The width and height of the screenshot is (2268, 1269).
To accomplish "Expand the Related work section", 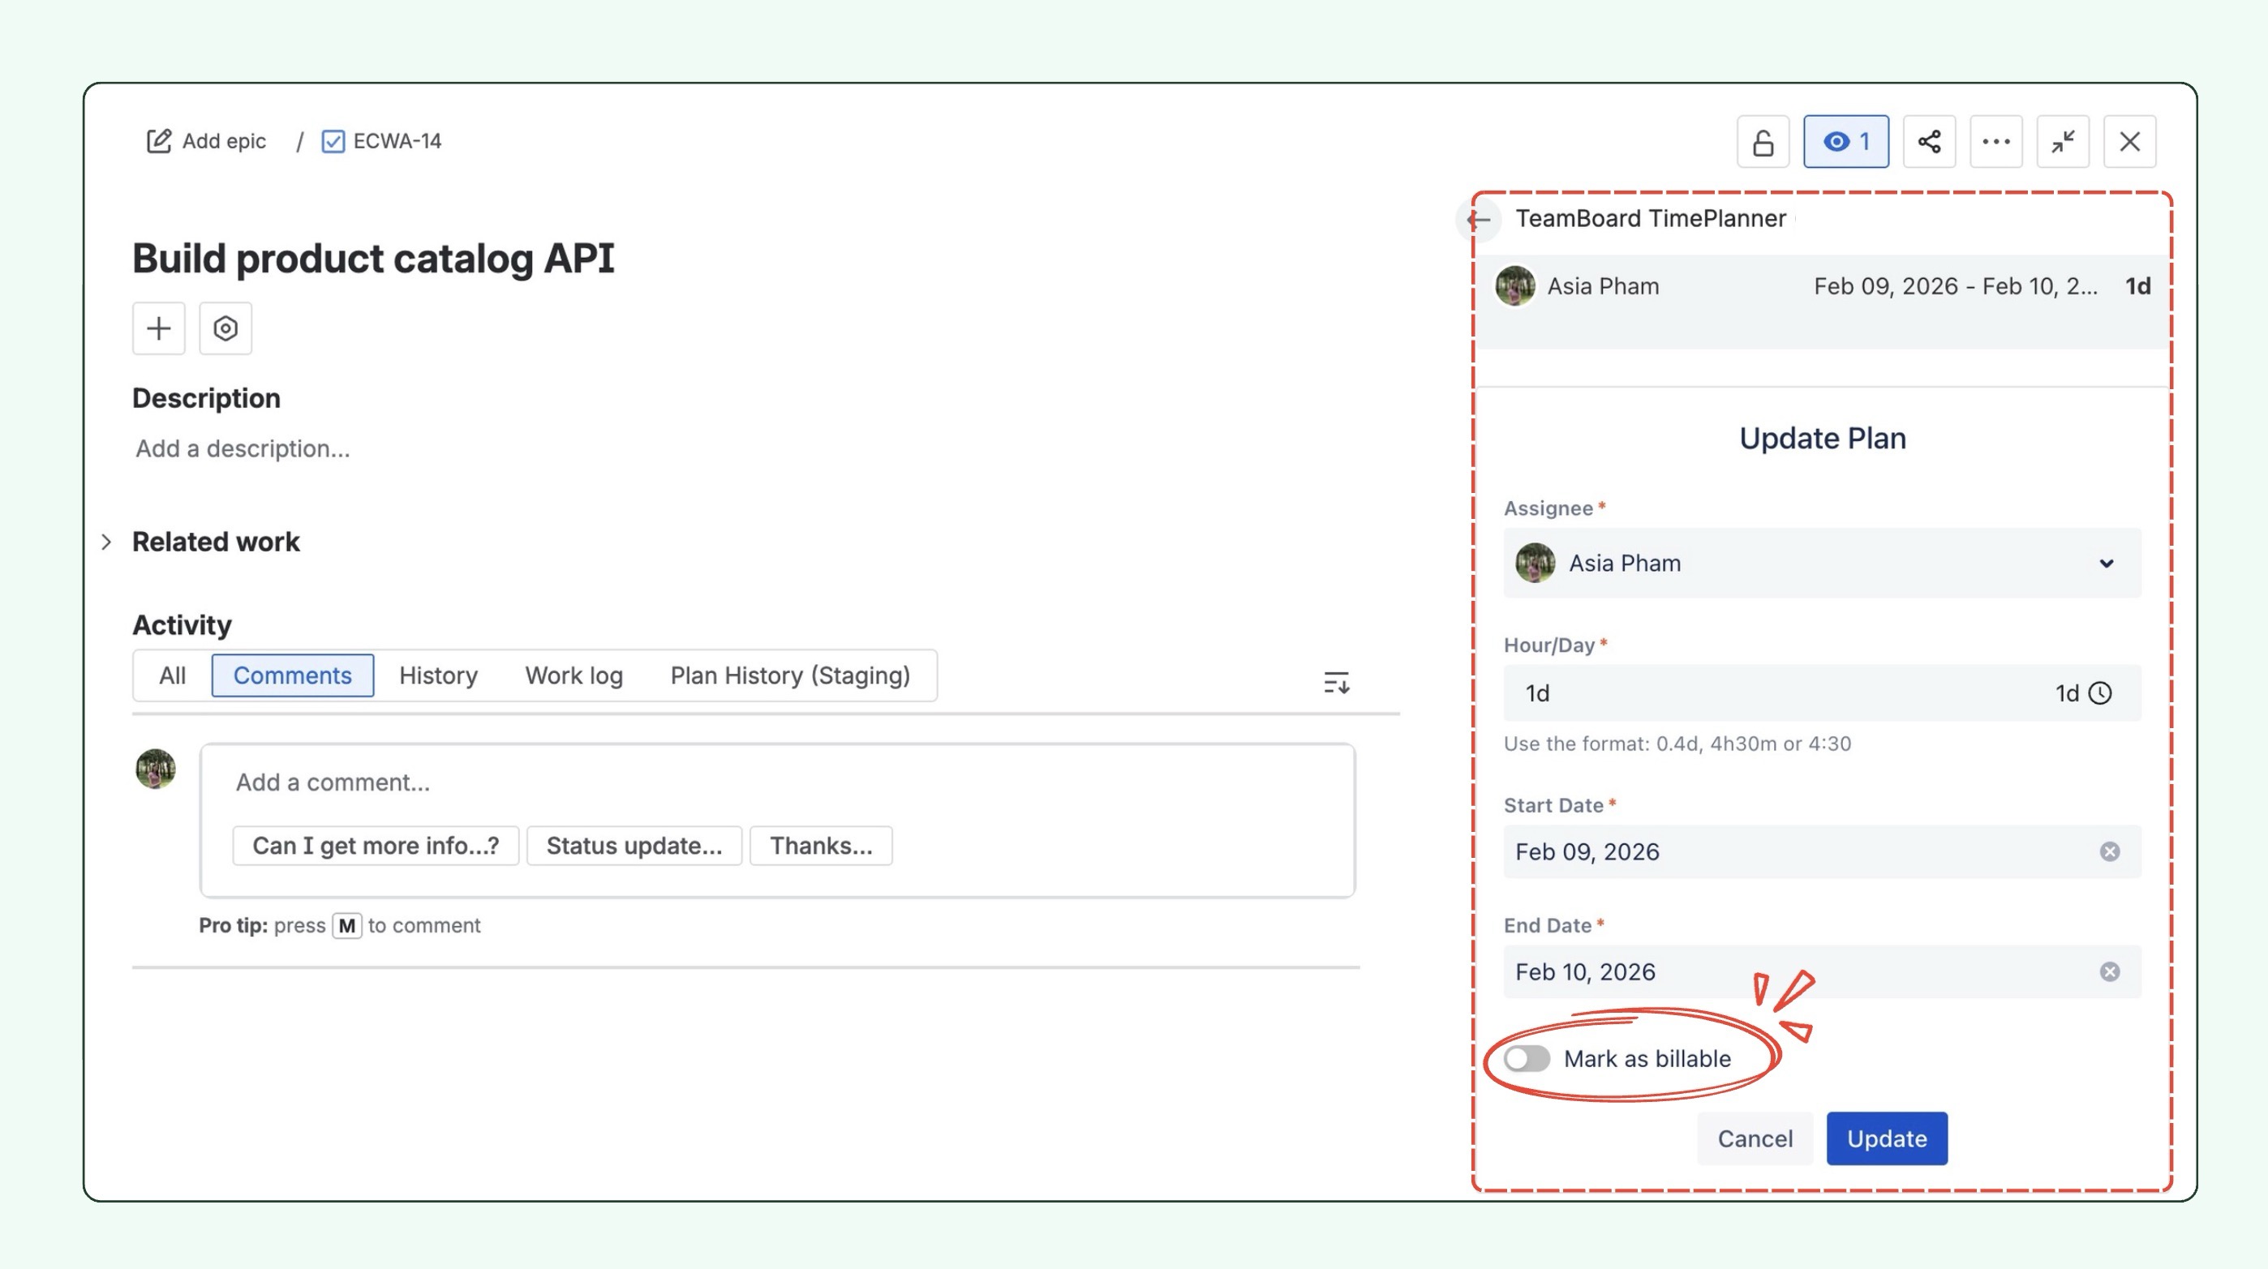I will tap(106, 542).
